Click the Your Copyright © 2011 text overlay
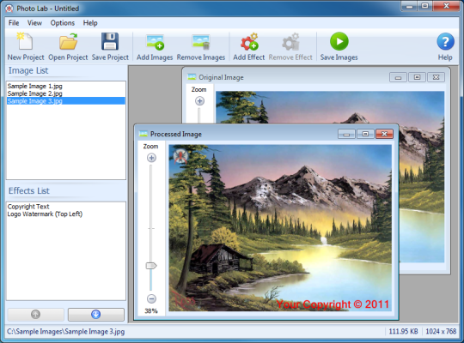 [333, 304]
